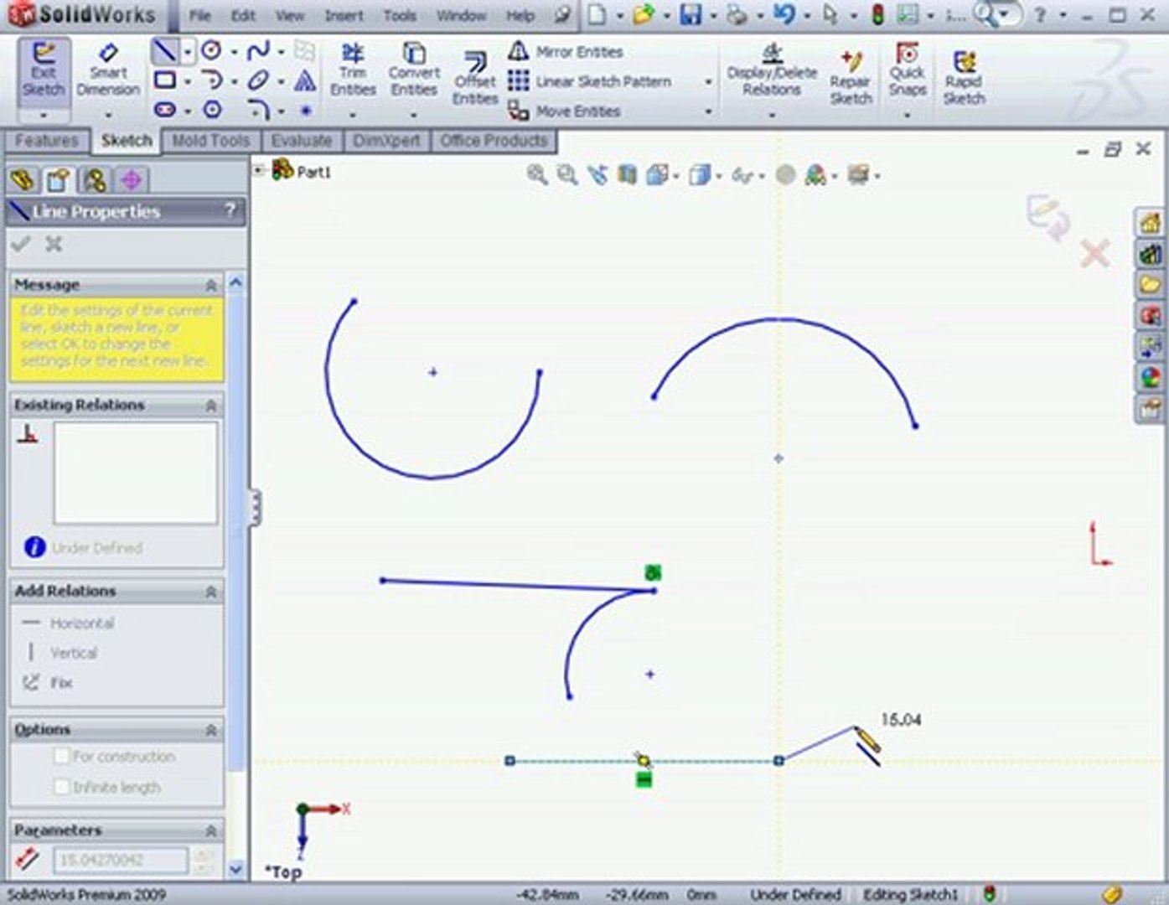Click Linear Sketch Pattern
1169x905 pixels.
click(x=590, y=81)
